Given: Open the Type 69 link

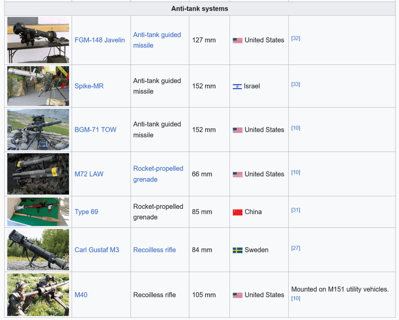Looking at the screenshot, I should (x=86, y=212).
